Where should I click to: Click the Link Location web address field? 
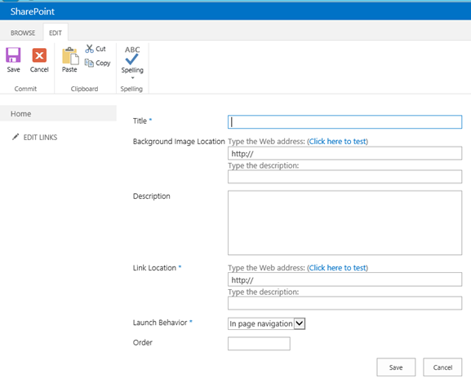tap(344, 279)
